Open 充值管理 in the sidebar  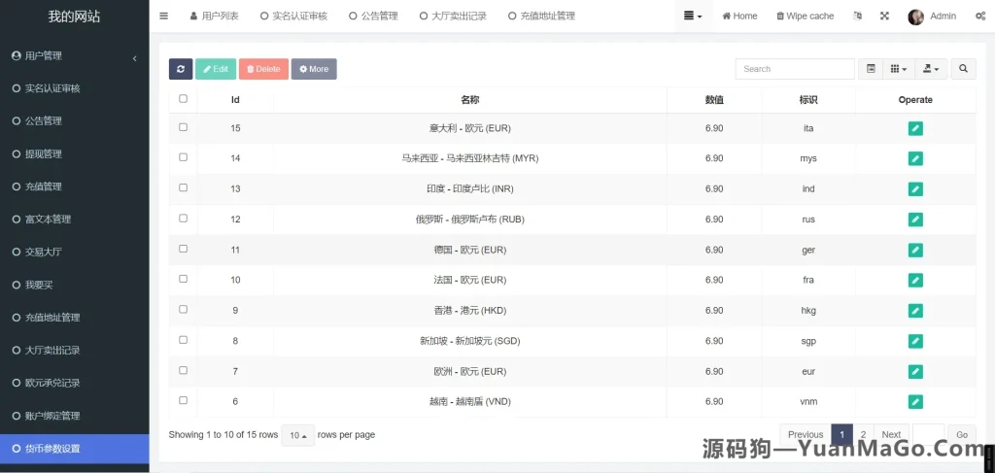point(75,186)
